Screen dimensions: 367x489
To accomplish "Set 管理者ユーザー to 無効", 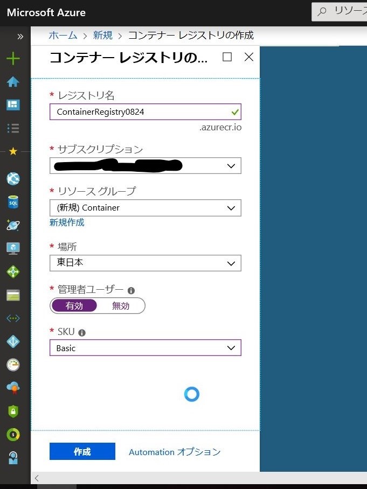I will point(121,306).
